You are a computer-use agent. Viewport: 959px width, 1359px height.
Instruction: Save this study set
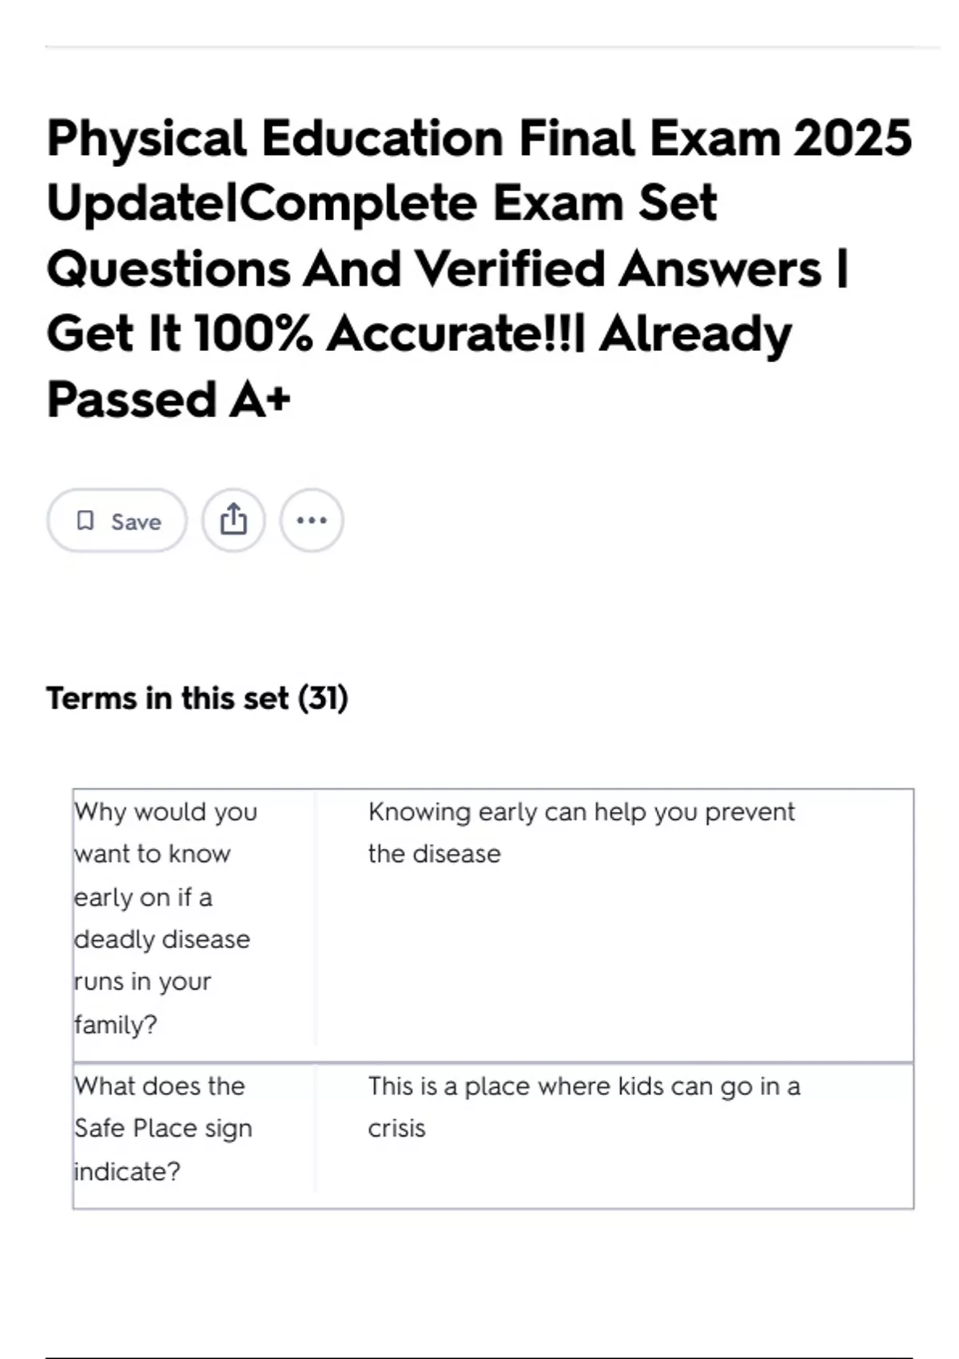(x=117, y=520)
